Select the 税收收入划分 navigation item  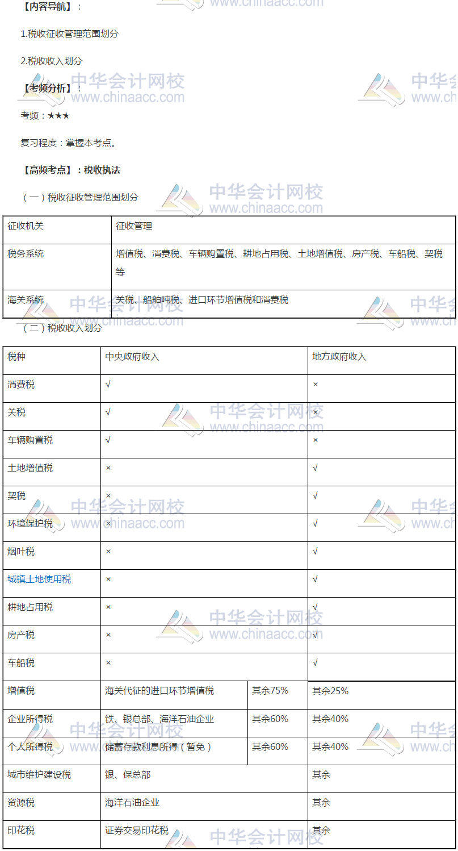pos(51,61)
